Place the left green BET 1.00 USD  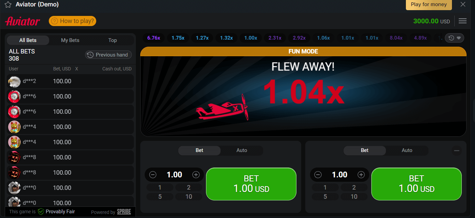click(251, 184)
